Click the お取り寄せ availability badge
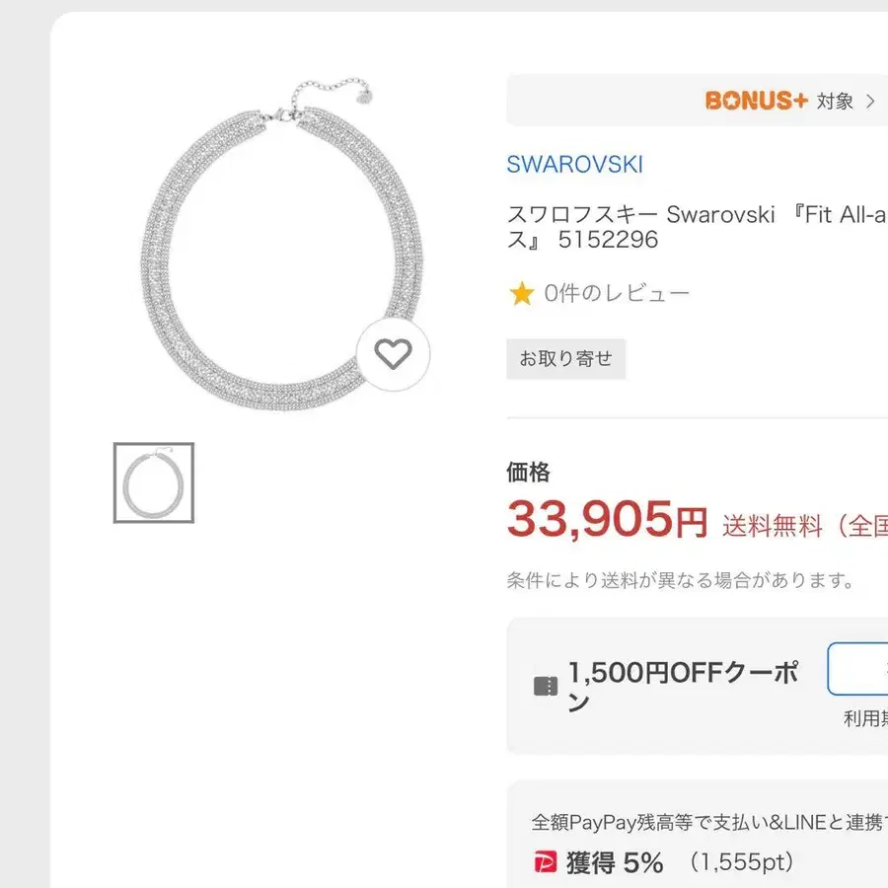Image resolution: width=888 pixels, height=888 pixels. (x=566, y=358)
